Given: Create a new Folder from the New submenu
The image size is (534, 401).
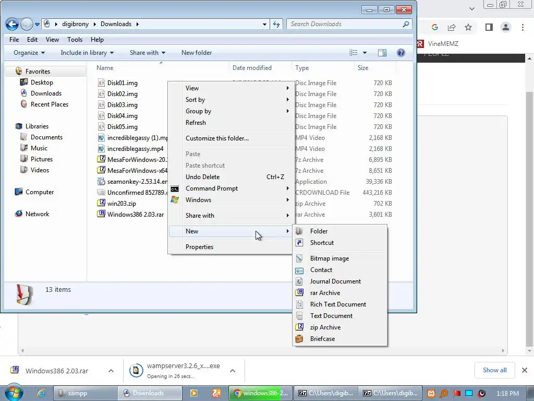Looking at the screenshot, I should 340,231.
